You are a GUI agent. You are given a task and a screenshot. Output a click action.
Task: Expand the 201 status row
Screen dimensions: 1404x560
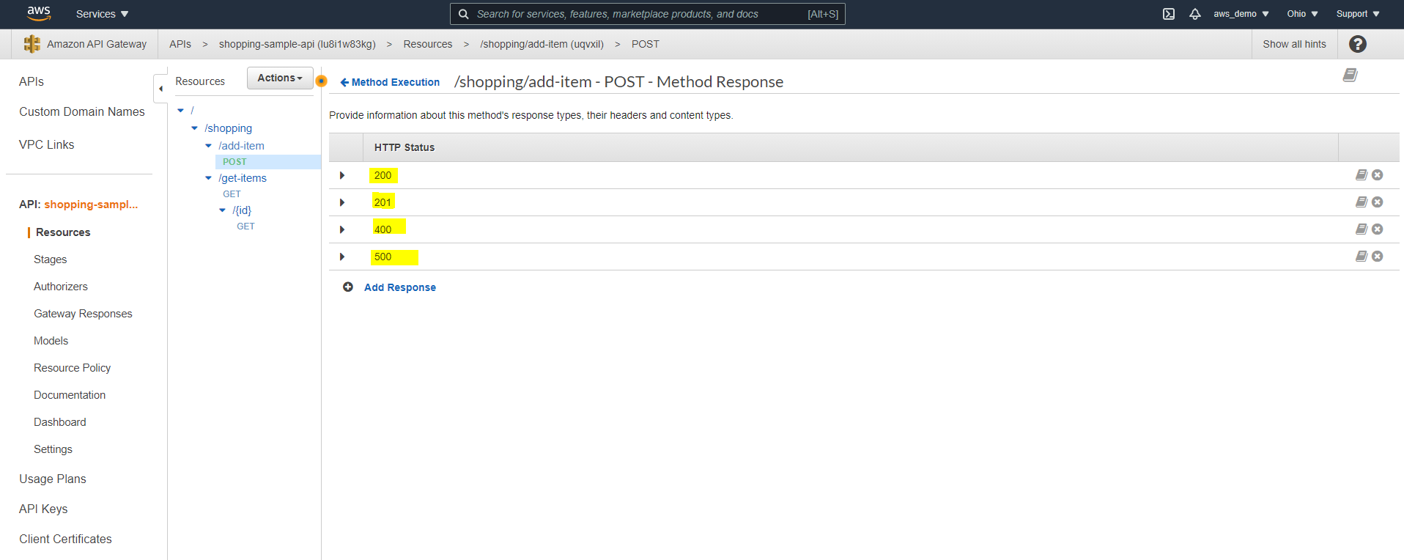(342, 202)
